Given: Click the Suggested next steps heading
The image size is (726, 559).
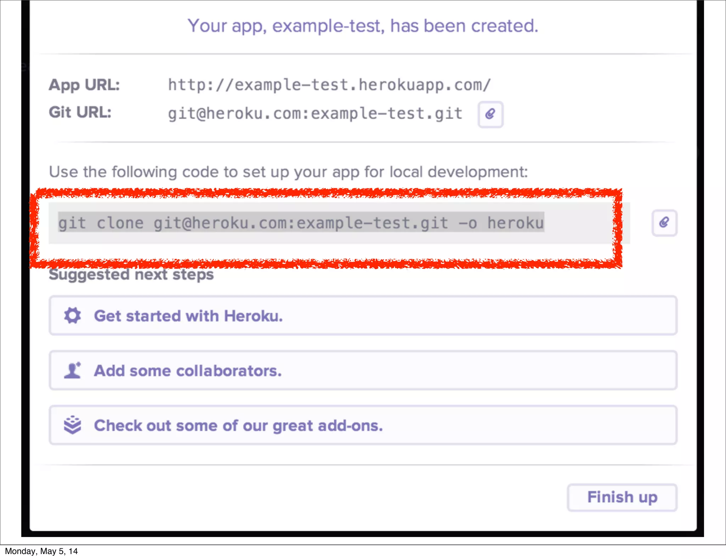Looking at the screenshot, I should click(131, 275).
